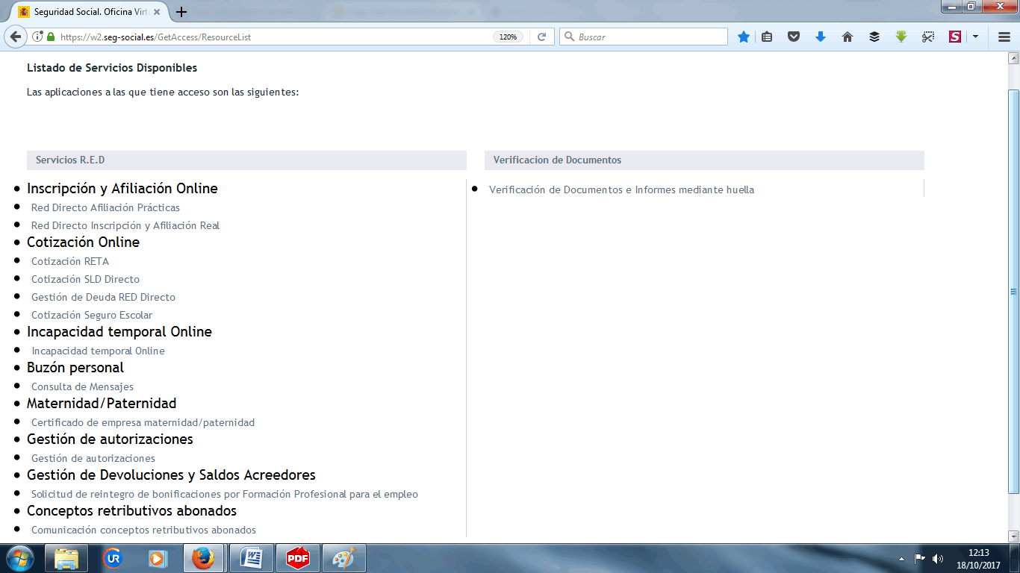Open the PDF application in taskbar
Viewport: 1020px width, 573px height.
[298, 557]
